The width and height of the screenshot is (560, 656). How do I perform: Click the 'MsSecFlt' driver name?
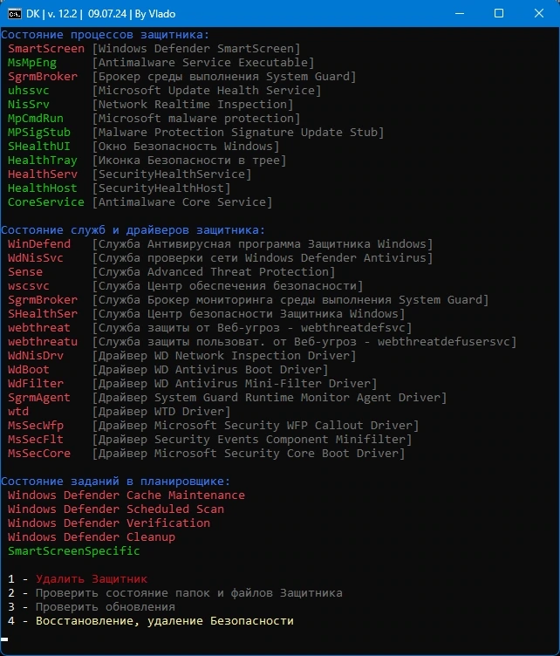coord(36,440)
